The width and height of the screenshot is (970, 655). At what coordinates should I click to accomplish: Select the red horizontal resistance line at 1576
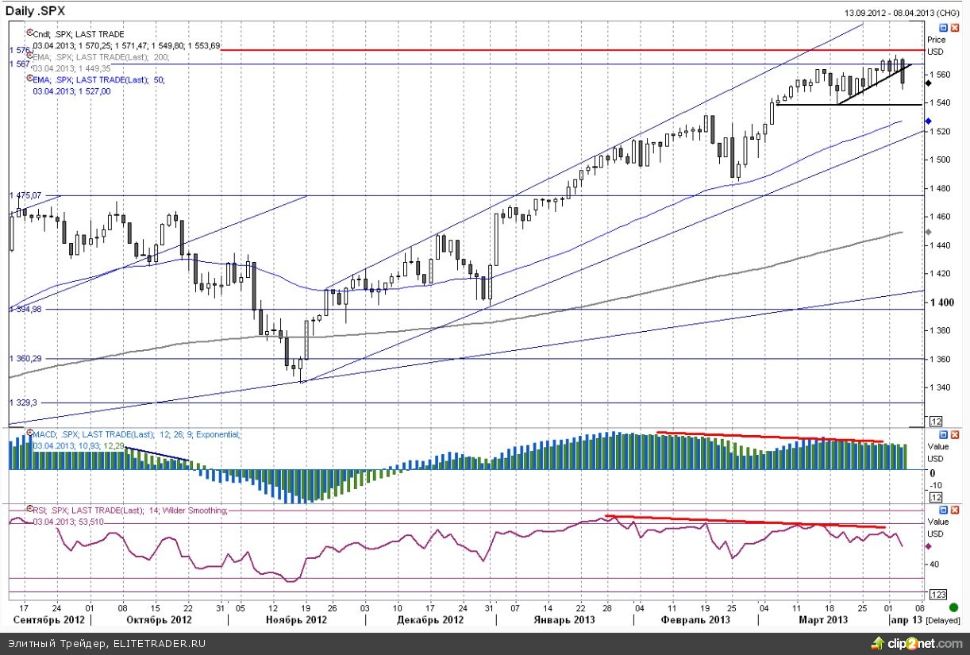pyautogui.click(x=556, y=50)
